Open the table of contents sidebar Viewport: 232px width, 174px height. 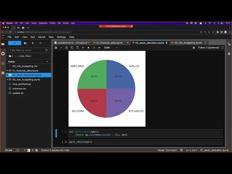(x=3, y=63)
